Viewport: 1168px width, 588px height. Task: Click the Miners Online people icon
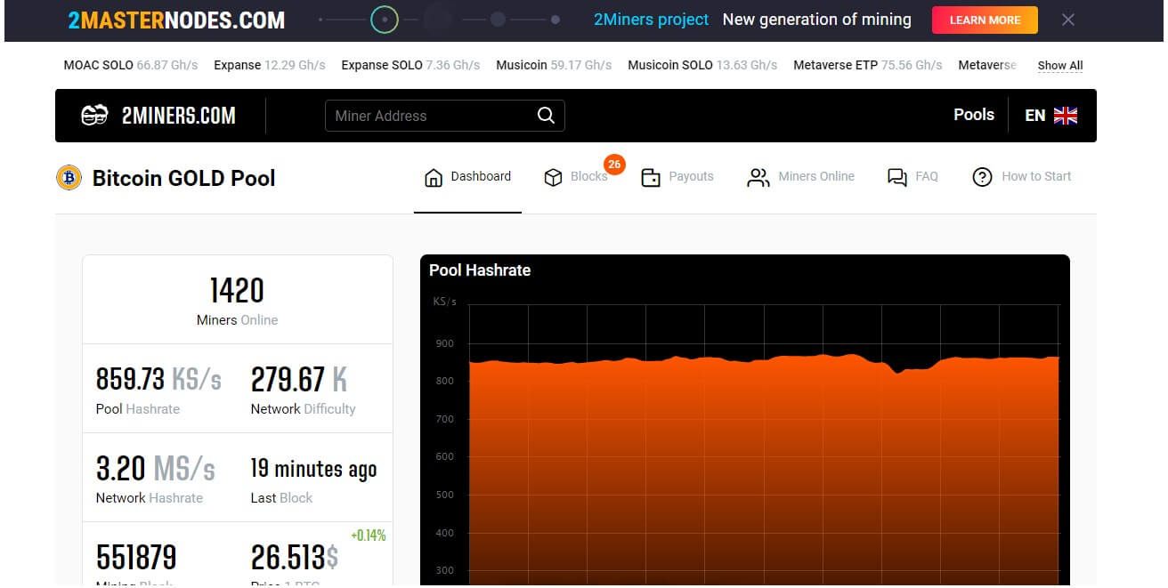pyautogui.click(x=758, y=178)
